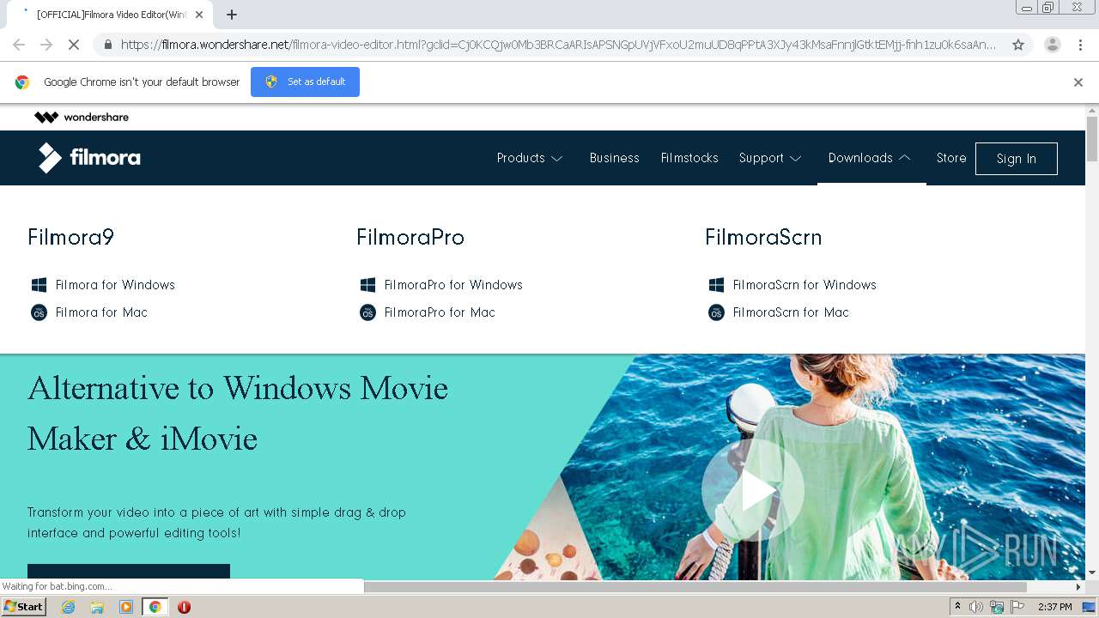Click volume icon in system tray

coord(976,607)
